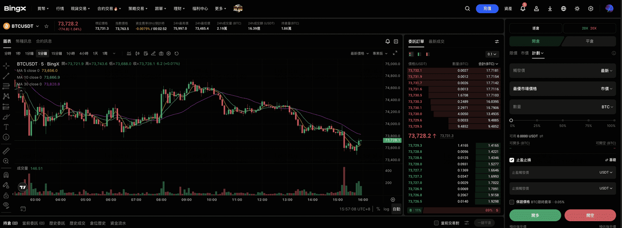Switch theme using the sun icon
622x228 pixels.
[x=577, y=8]
